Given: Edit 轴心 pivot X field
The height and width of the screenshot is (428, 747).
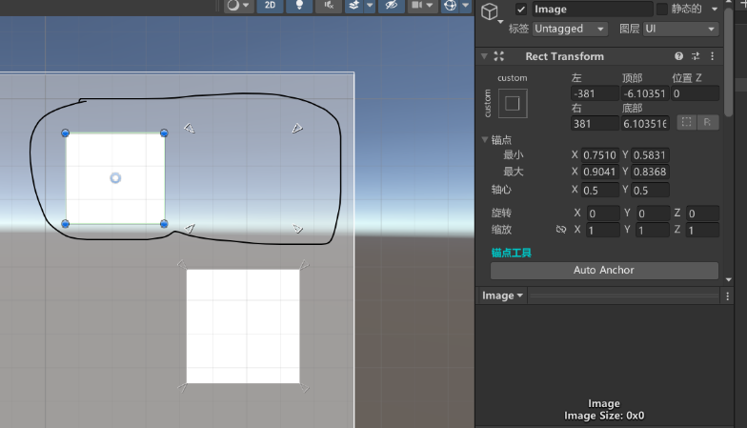Looking at the screenshot, I should click(x=600, y=191).
